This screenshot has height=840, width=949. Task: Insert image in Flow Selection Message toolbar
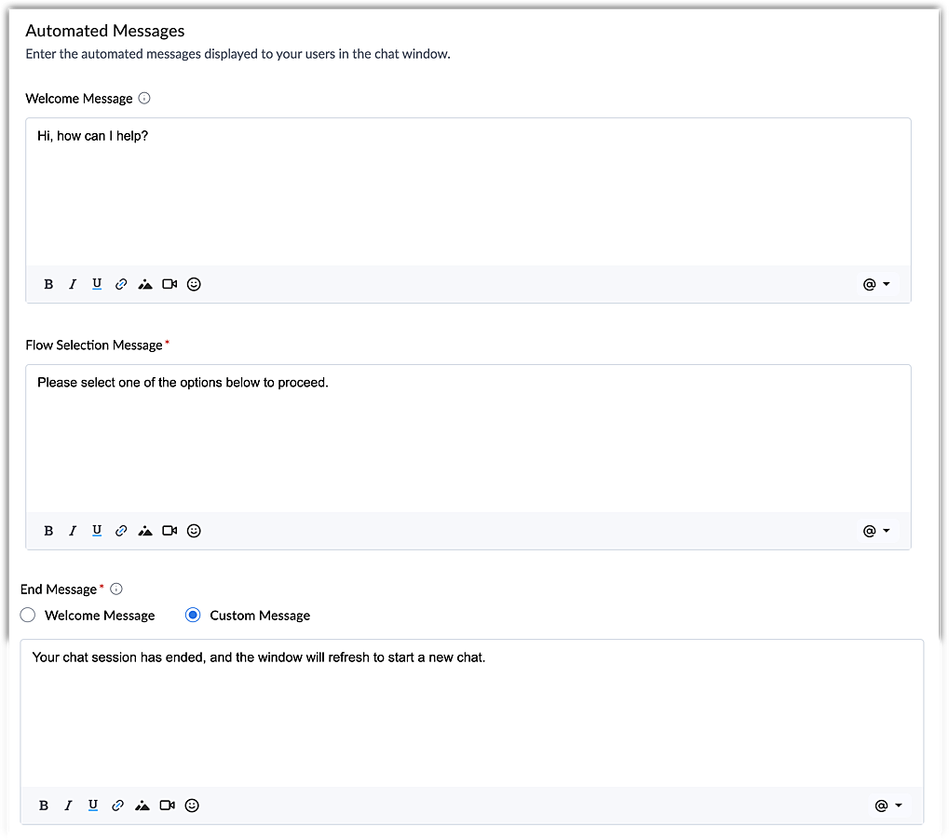145,531
